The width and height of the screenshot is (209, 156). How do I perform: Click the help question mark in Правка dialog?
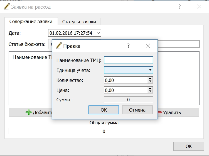[x=128, y=46]
